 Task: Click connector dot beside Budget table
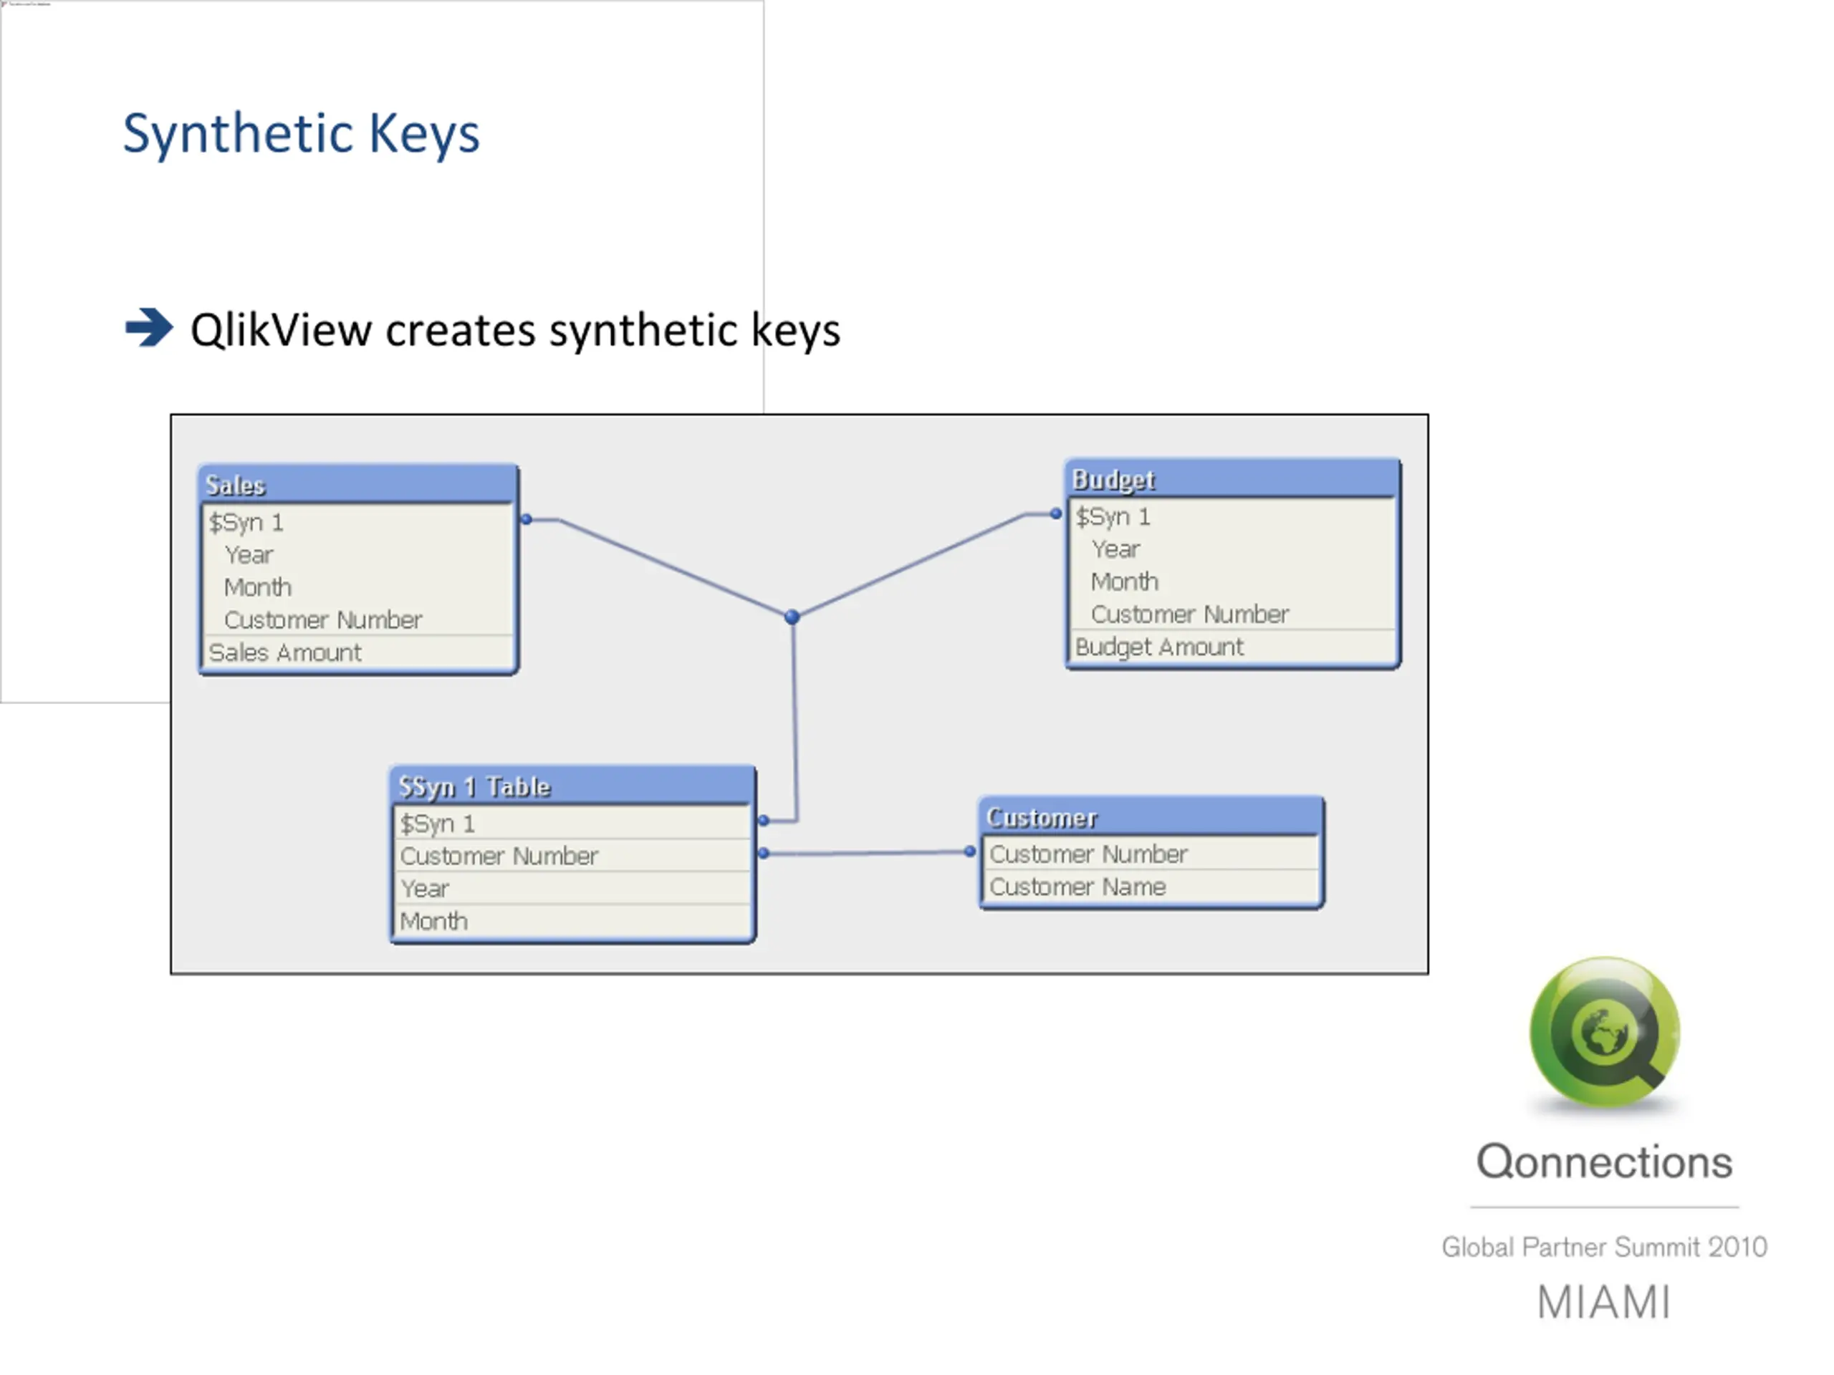(1055, 514)
